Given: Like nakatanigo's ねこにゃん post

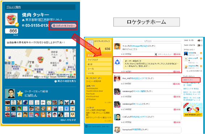Looking at the screenshot, I should [x=177, y=109].
